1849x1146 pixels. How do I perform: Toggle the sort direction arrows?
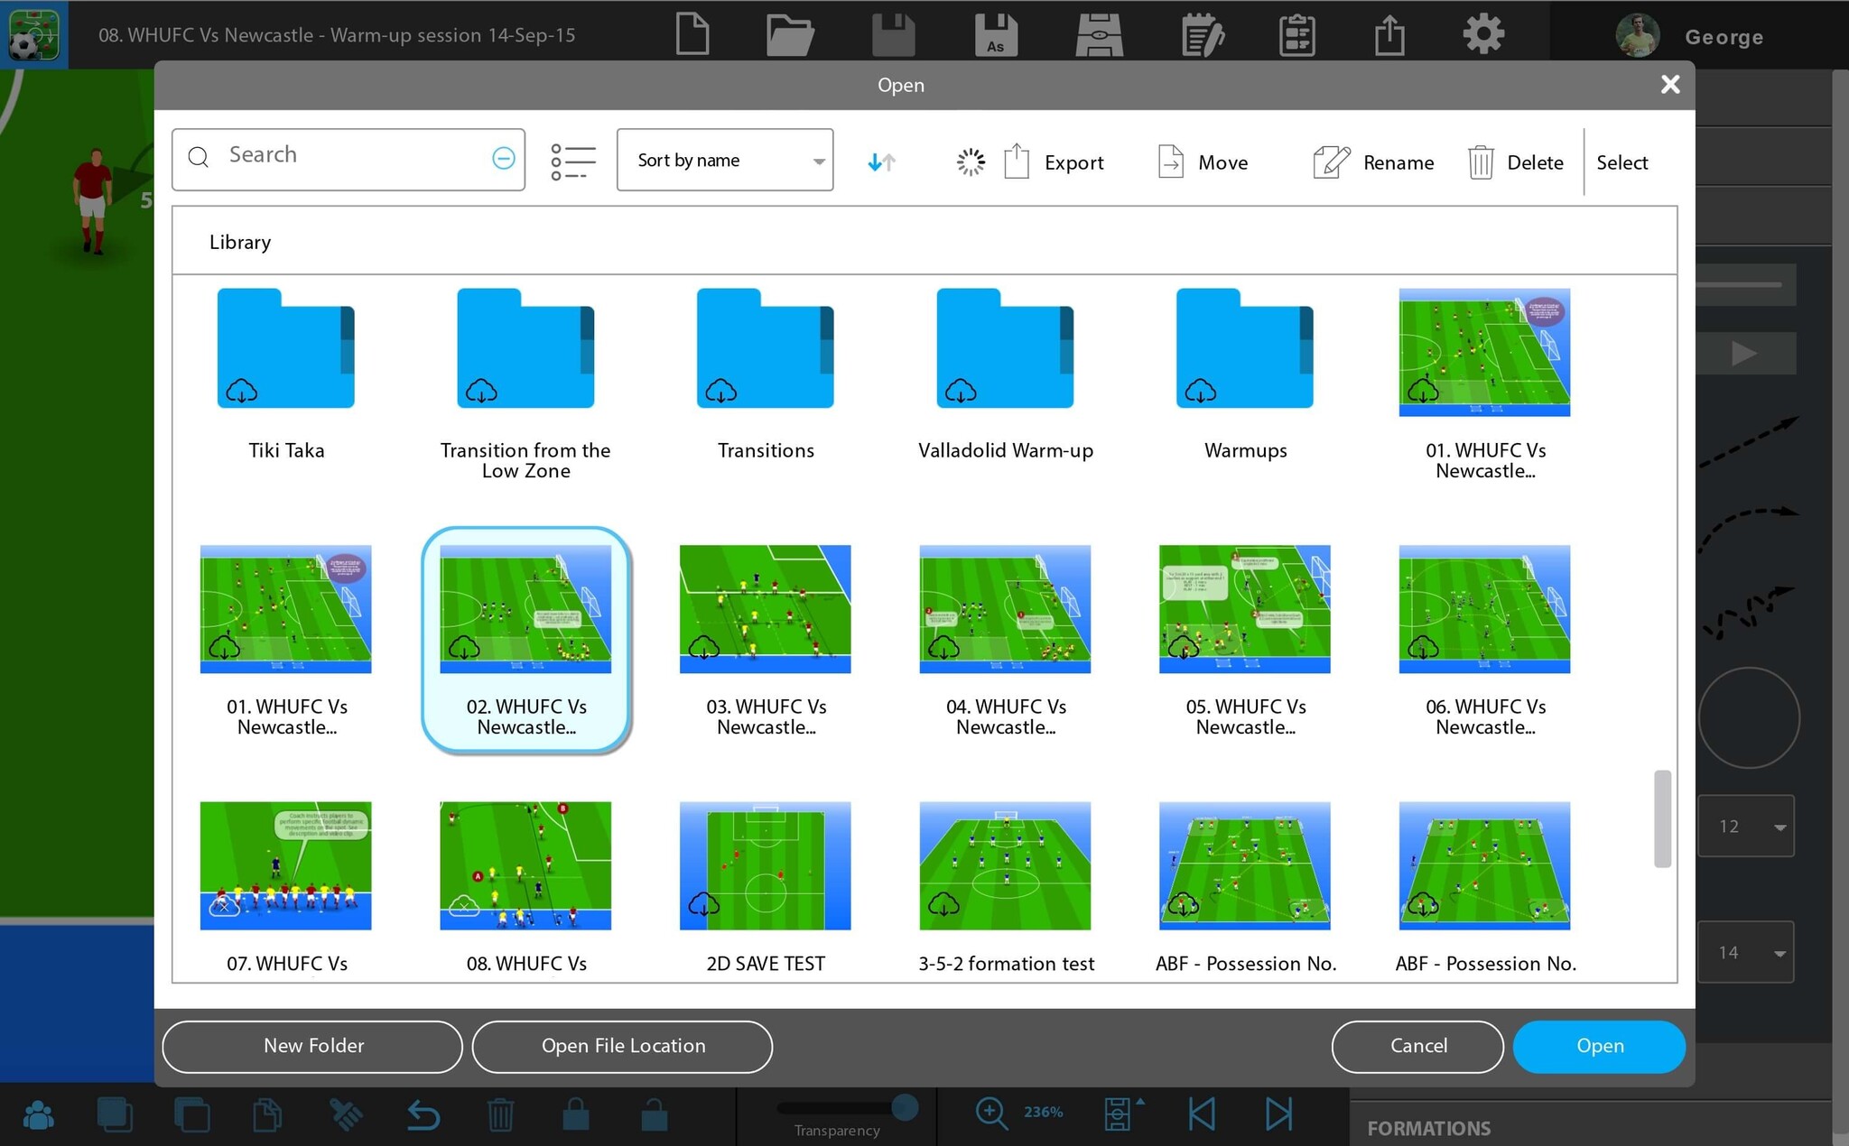[881, 162]
